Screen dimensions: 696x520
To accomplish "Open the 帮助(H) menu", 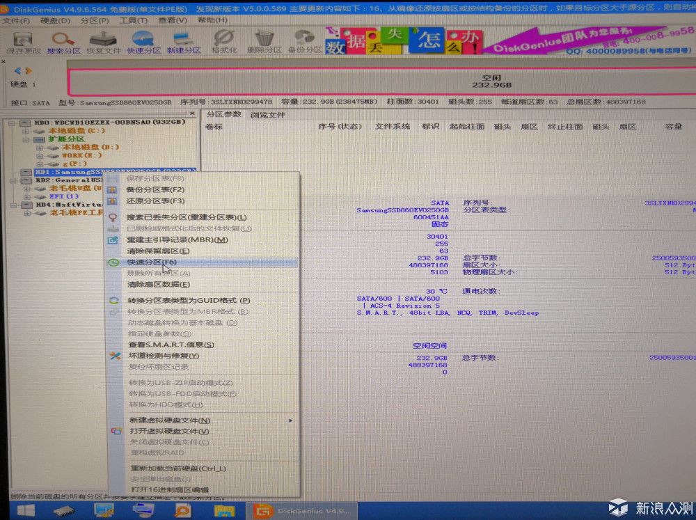I will tap(212, 20).
